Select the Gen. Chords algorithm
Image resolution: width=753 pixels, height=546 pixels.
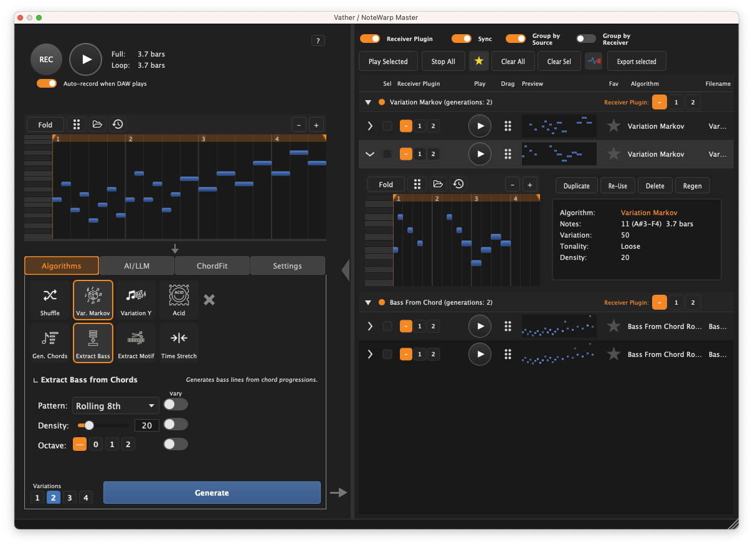point(50,343)
